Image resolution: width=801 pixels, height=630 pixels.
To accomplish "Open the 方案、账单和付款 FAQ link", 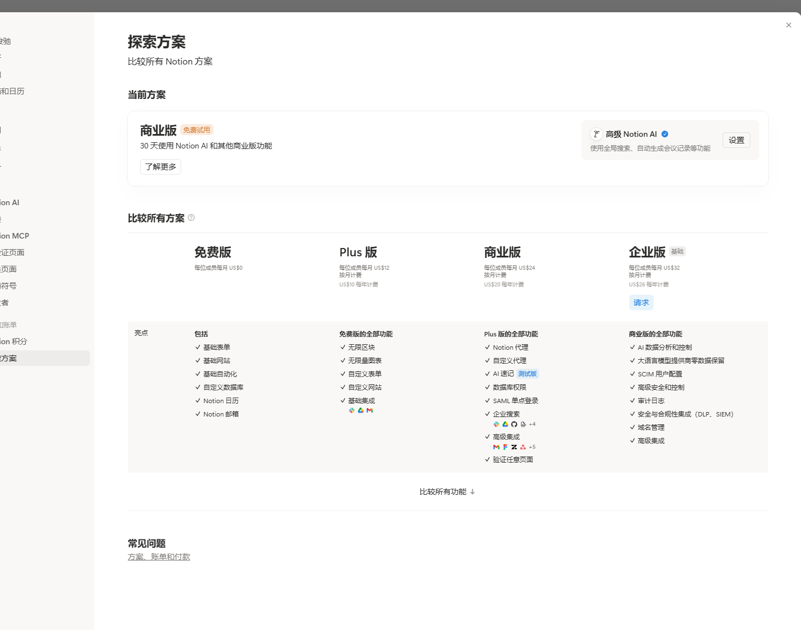I will [159, 557].
